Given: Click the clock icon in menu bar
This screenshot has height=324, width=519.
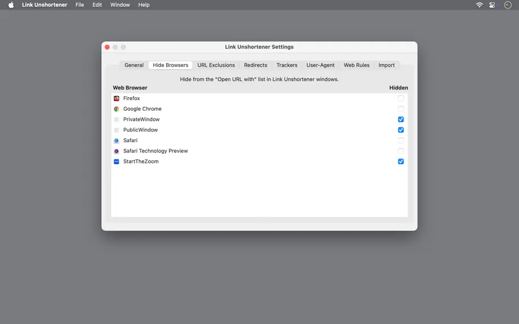Looking at the screenshot, I should coord(508,4).
